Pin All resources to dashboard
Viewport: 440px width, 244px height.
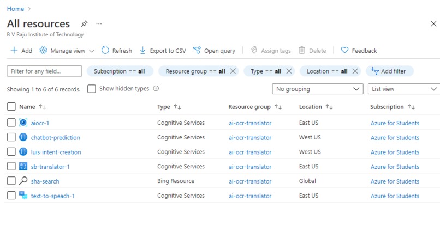[84, 24]
